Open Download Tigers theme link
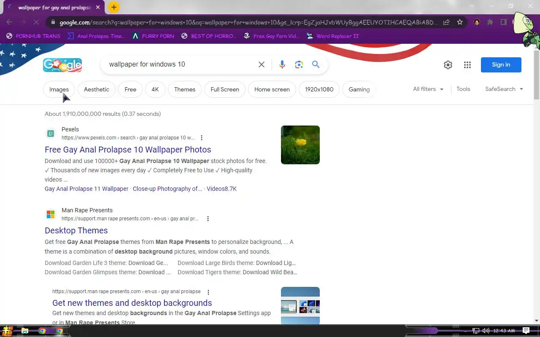 238,272
